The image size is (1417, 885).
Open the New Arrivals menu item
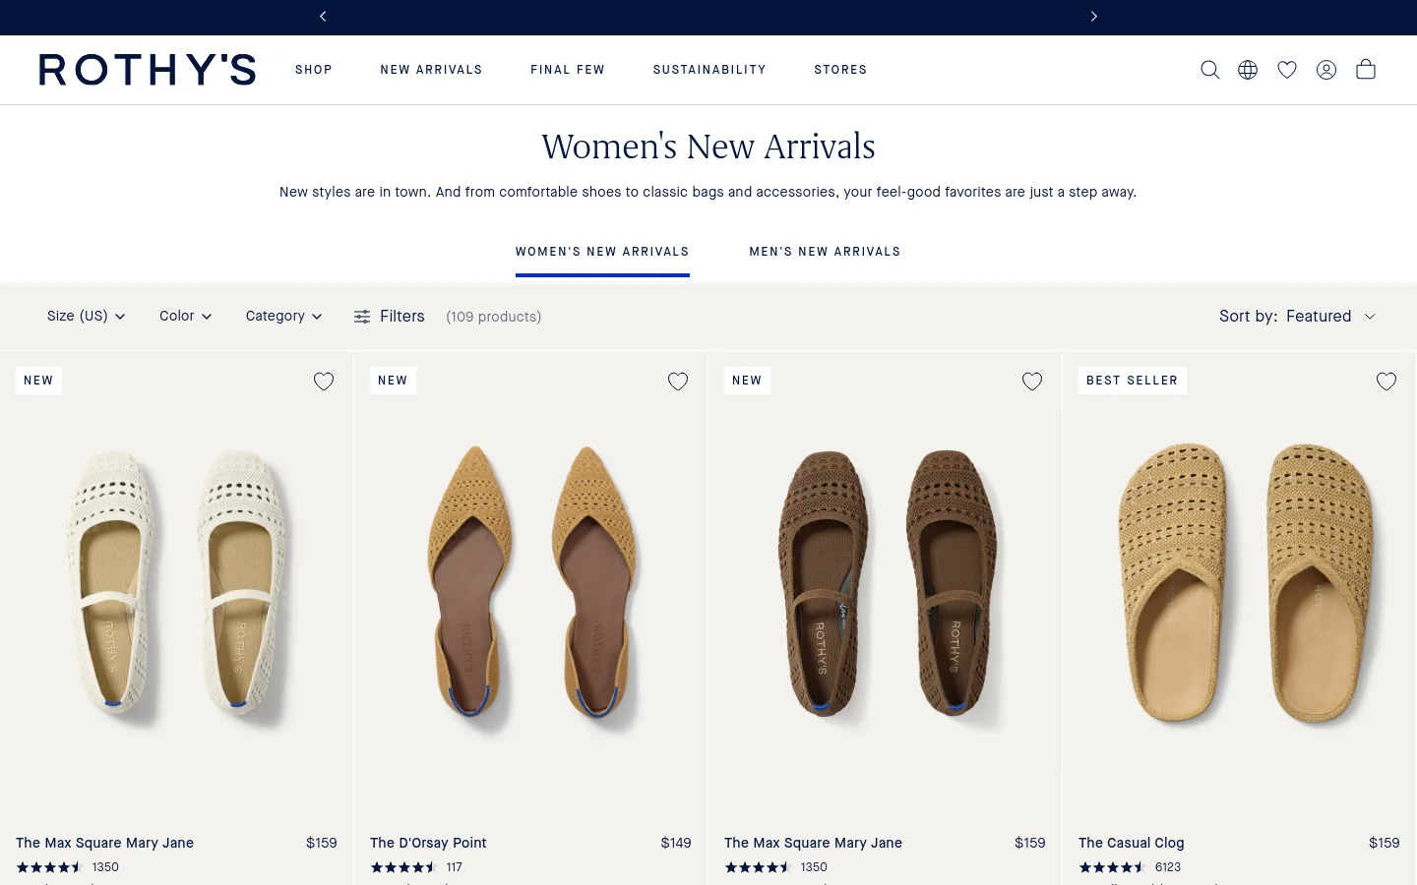tap(431, 70)
